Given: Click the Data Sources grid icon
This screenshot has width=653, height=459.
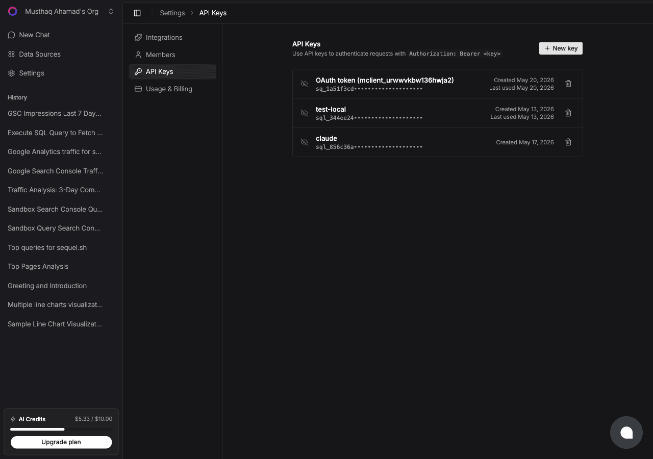Looking at the screenshot, I should click(11, 54).
